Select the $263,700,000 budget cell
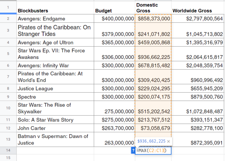 (115, 128)
